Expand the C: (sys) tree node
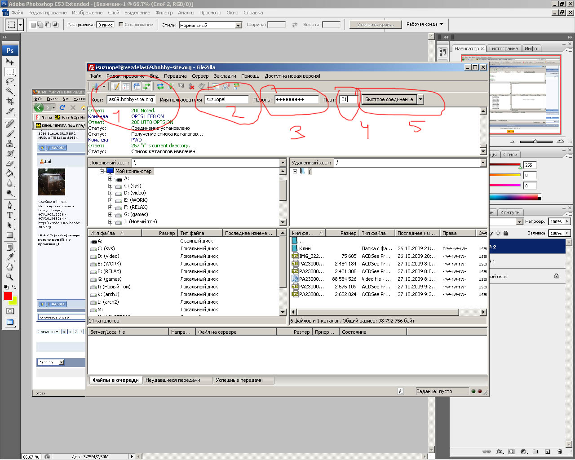575x460 pixels. pos(110,186)
